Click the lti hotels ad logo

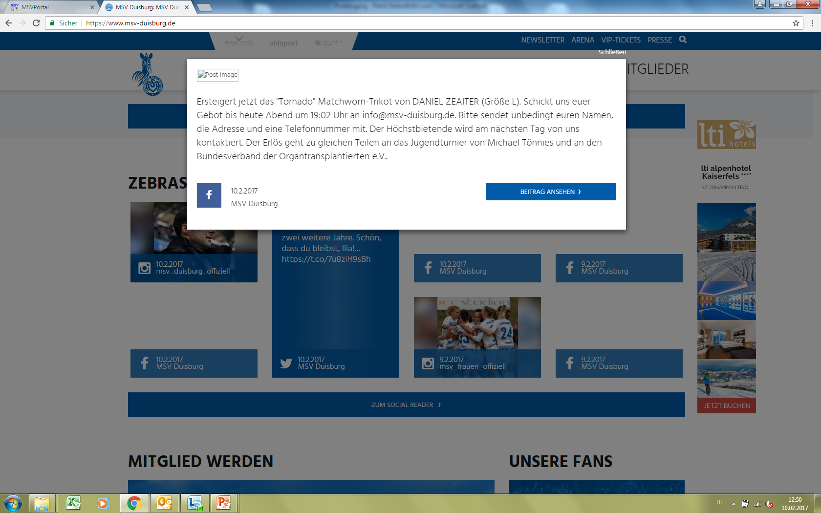[727, 134]
